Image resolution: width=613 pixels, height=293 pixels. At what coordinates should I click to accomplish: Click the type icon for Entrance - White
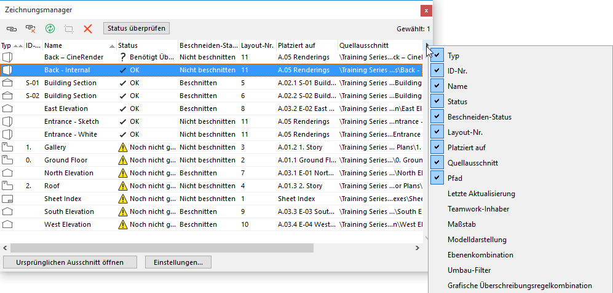(x=7, y=134)
